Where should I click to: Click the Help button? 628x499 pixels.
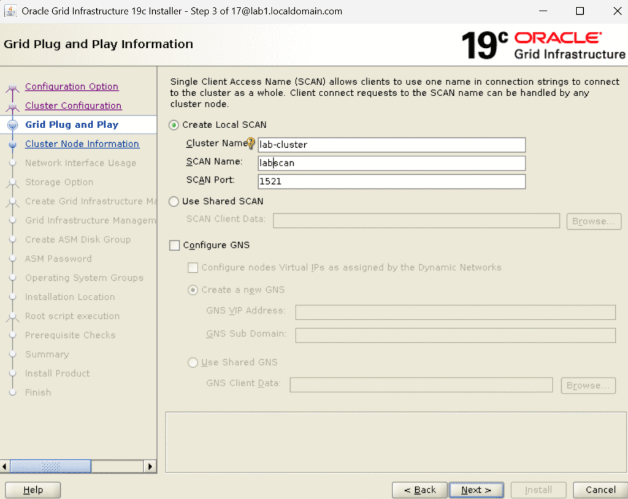pyautogui.click(x=33, y=490)
